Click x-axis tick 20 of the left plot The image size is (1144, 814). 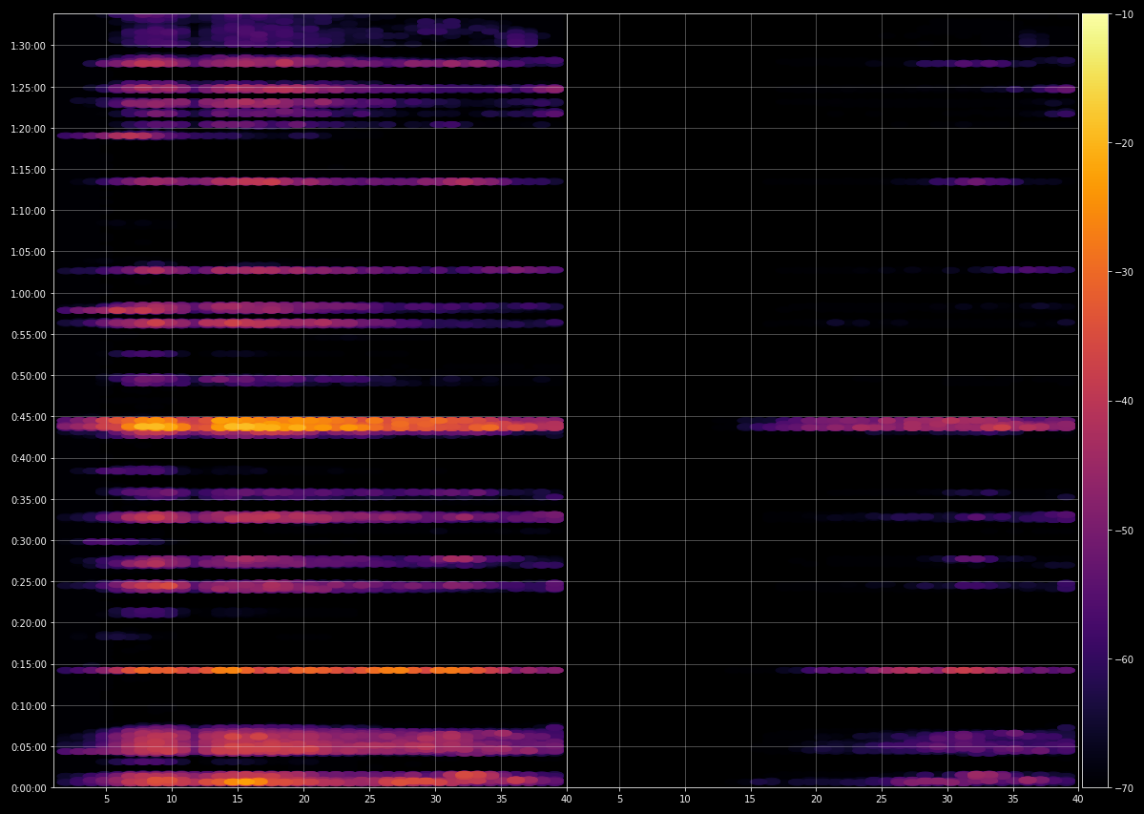point(303,799)
